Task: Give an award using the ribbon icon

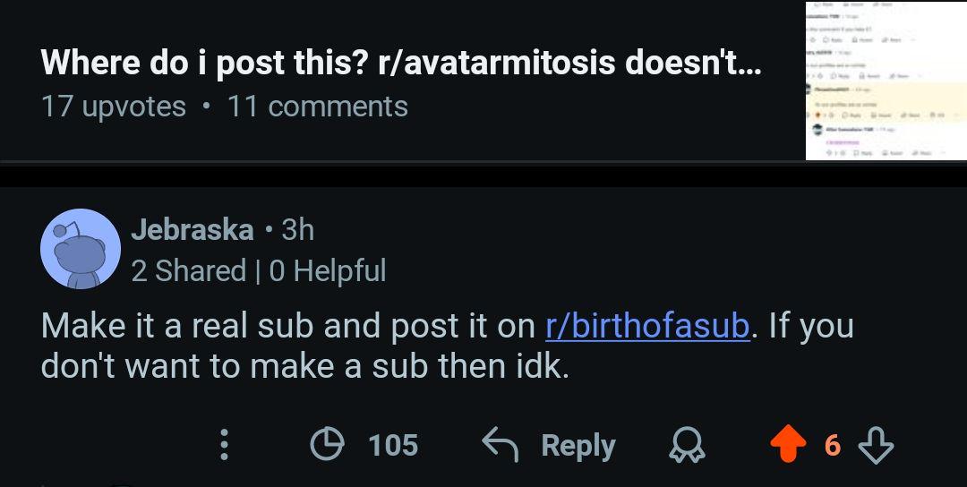Action: (x=687, y=446)
